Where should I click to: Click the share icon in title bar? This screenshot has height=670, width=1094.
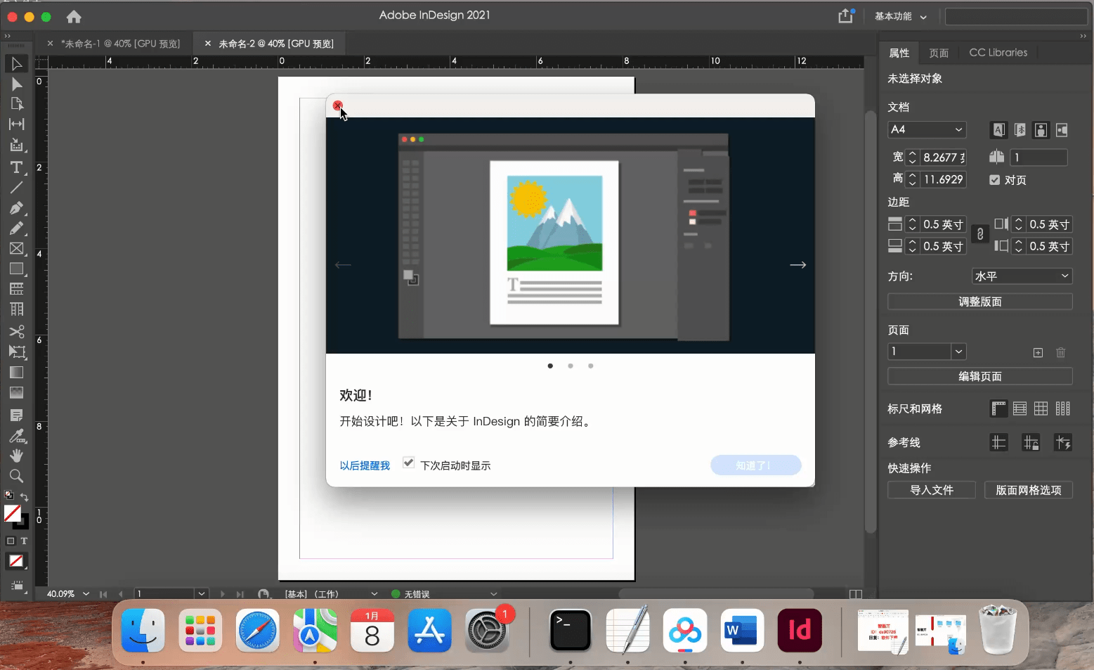[846, 15]
